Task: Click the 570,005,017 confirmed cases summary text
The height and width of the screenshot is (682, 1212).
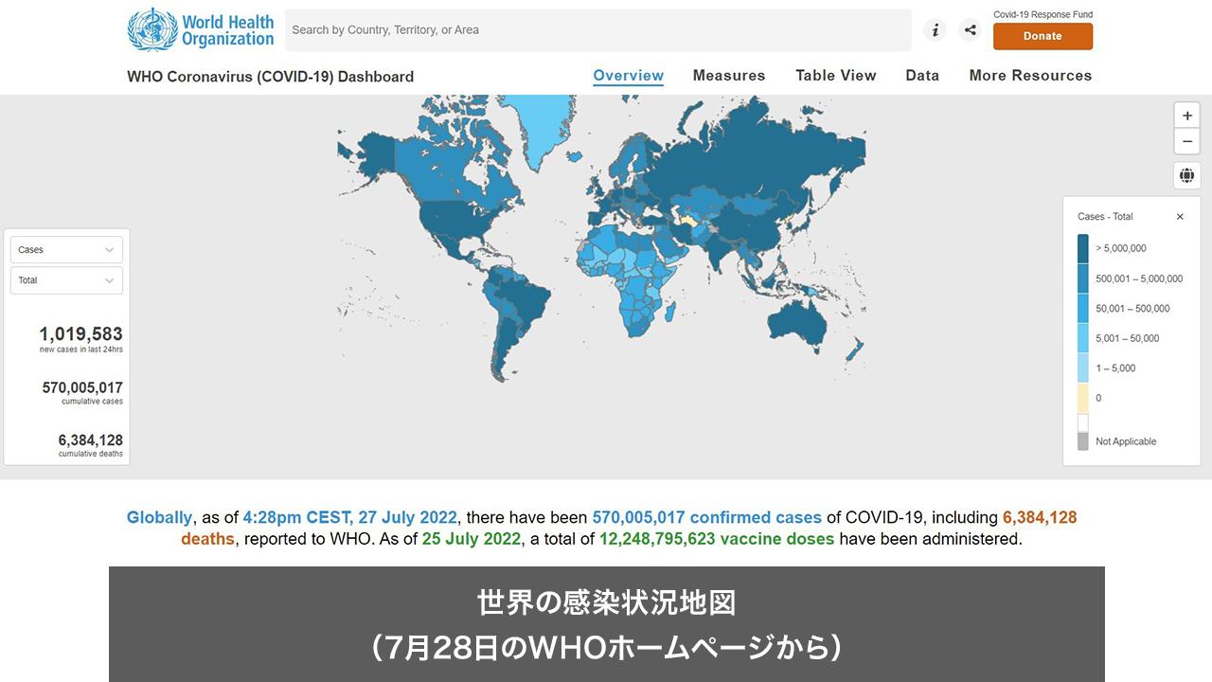Action: pyautogui.click(x=706, y=518)
